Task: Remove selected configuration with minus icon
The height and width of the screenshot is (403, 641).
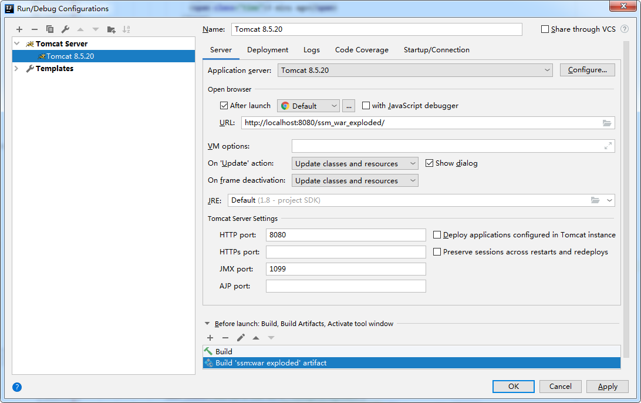Action: [35, 29]
